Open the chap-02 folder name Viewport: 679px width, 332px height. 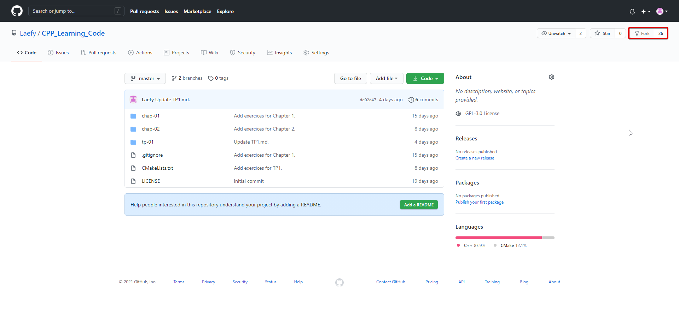[x=151, y=129]
